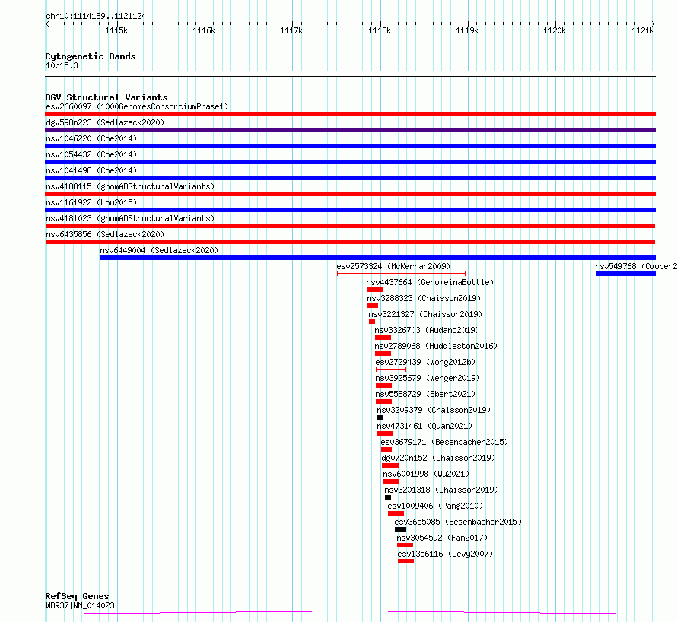Click esv2729439 (Wong2012b) label
The image size is (677, 622).
pos(425,362)
